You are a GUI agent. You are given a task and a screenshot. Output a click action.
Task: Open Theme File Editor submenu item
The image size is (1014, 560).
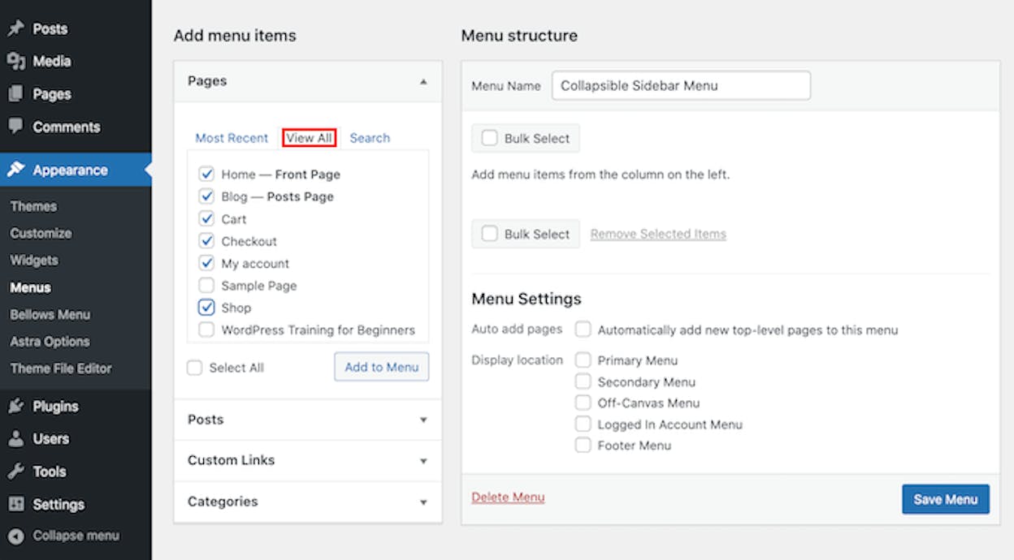(x=61, y=368)
